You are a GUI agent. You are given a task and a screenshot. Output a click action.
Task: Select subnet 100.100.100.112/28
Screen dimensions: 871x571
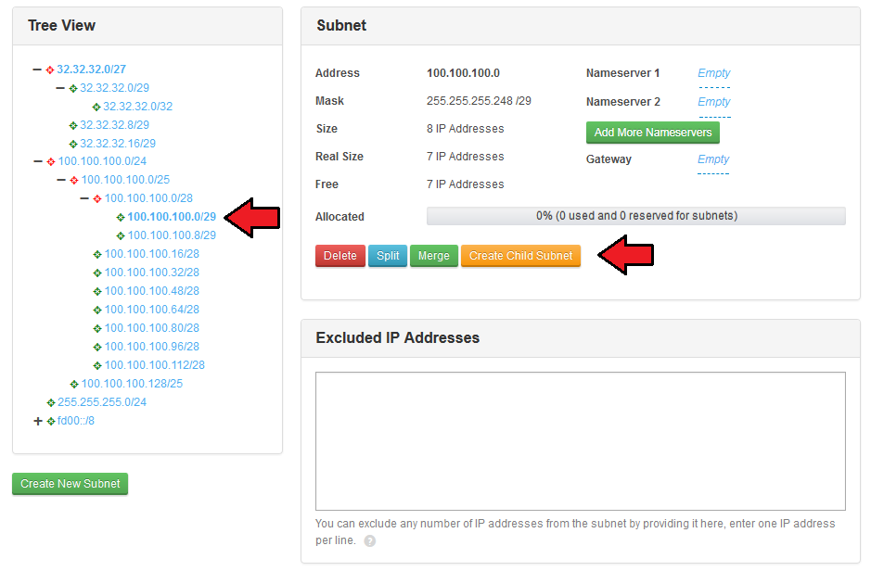(x=154, y=365)
